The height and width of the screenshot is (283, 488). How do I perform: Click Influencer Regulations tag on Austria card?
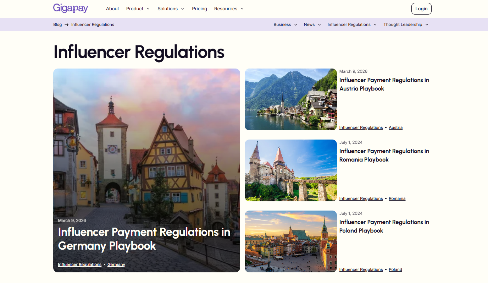click(361, 127)
